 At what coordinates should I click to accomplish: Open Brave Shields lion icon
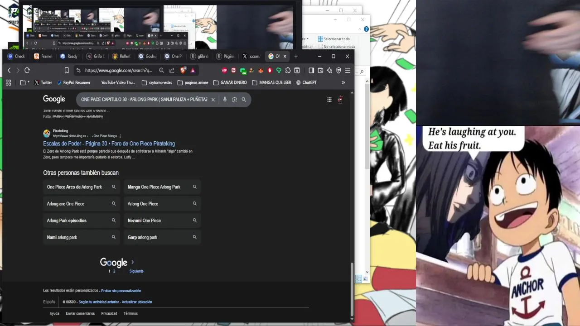point(183,70)
